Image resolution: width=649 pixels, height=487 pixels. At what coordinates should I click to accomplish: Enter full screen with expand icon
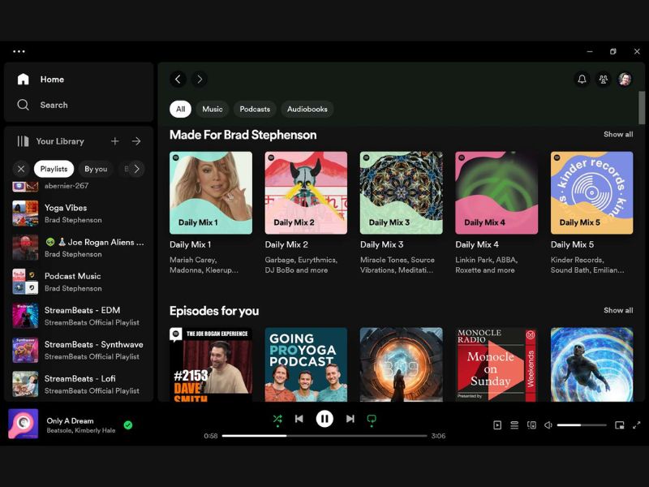637,425
